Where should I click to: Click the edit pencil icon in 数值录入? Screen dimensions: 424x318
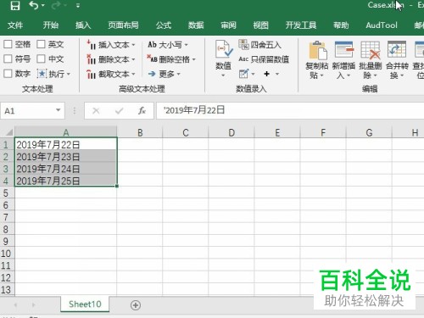pos(243,74)
